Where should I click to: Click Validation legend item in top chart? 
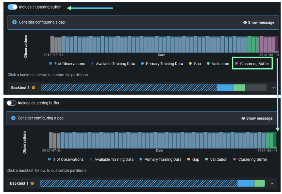click(220, 64)
